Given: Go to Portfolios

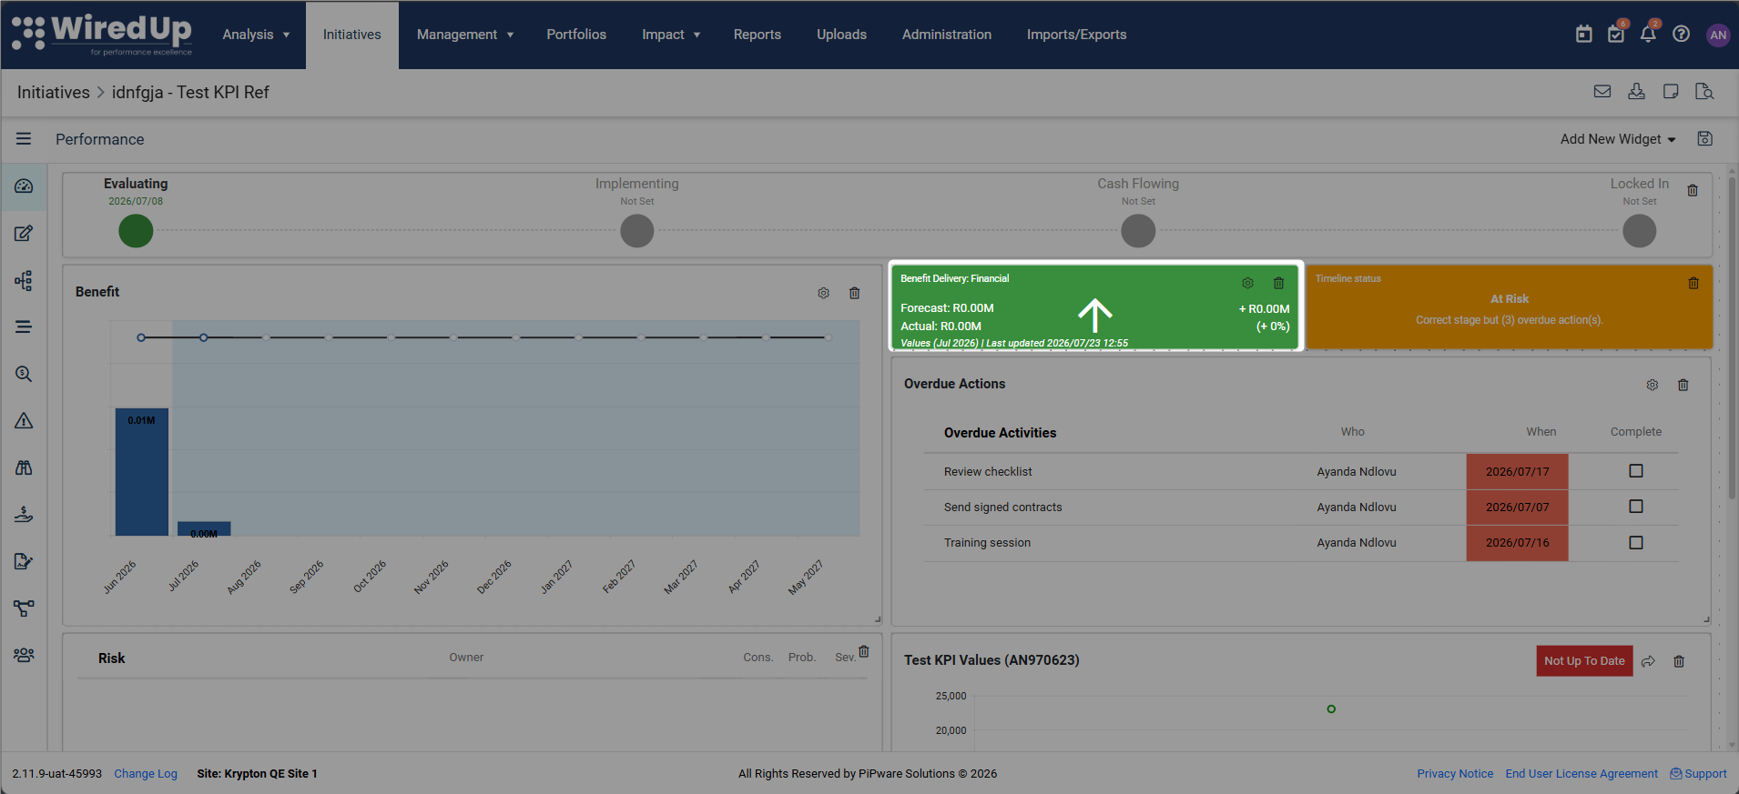Looking at the screenshot, I should [576, 35].
